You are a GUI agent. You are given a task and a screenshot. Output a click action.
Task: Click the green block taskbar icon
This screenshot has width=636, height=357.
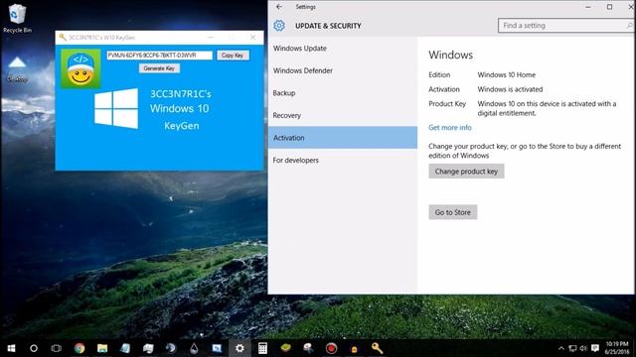point(285,348)
